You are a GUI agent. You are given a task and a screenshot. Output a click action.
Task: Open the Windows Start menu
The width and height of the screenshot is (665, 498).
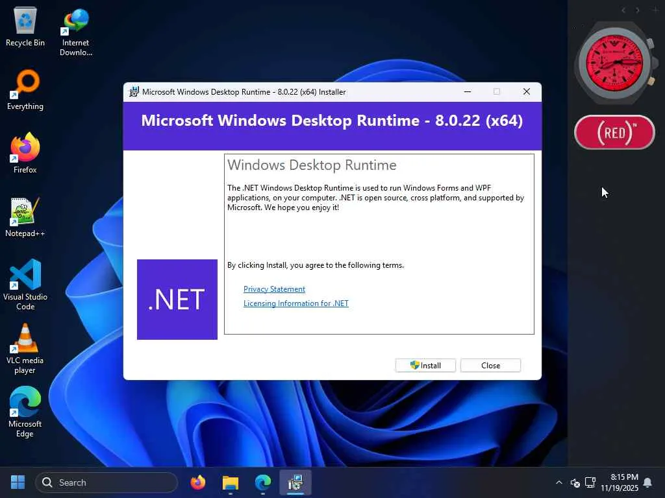click(18, 482)
